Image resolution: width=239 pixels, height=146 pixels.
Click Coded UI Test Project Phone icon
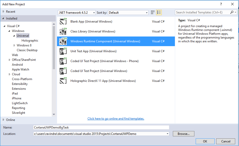pos(63,61)
